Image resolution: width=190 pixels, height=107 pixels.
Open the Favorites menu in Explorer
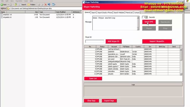pos(19,1)
